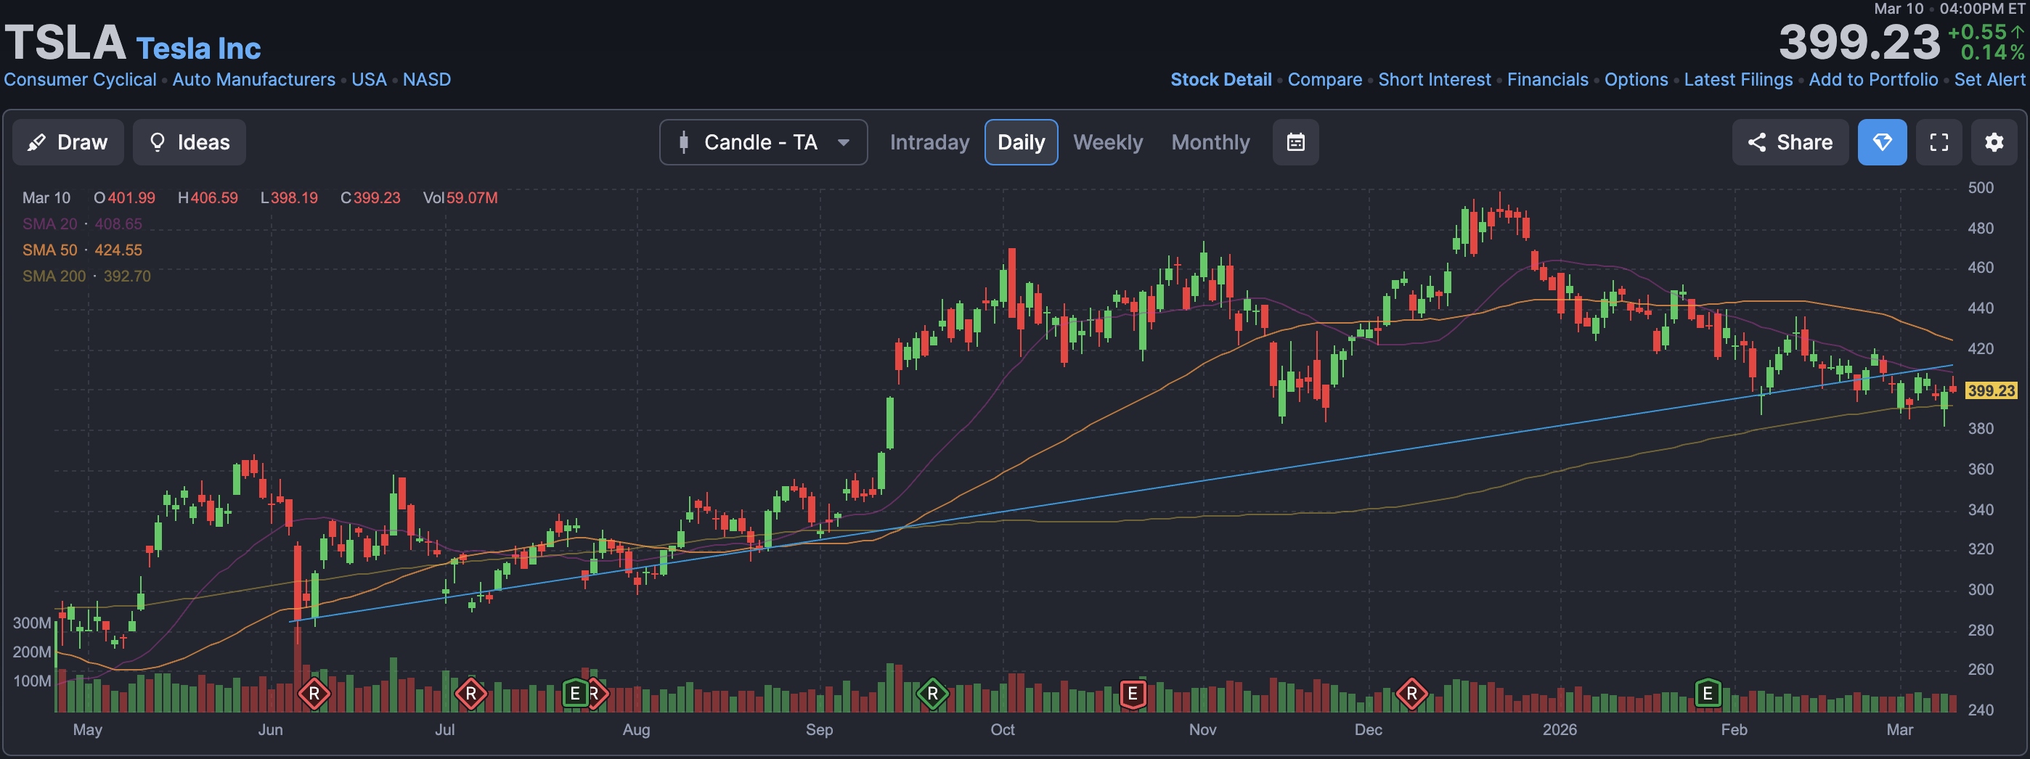
Task: Switch to the Weekly timeframe
Action: click(1107, 142)
